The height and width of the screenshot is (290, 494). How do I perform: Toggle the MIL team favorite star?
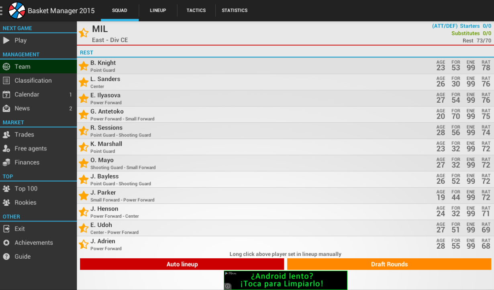pos(84,33)
